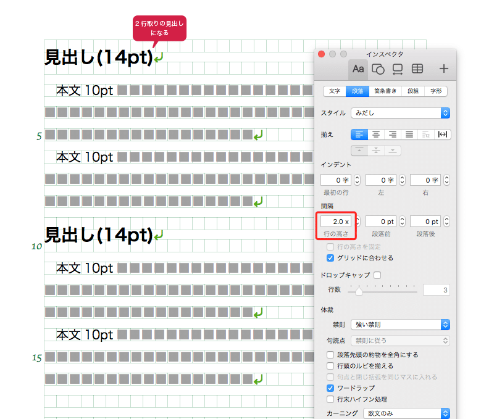
Task: Align paragraph text right
Action: (x=392, y=135)
